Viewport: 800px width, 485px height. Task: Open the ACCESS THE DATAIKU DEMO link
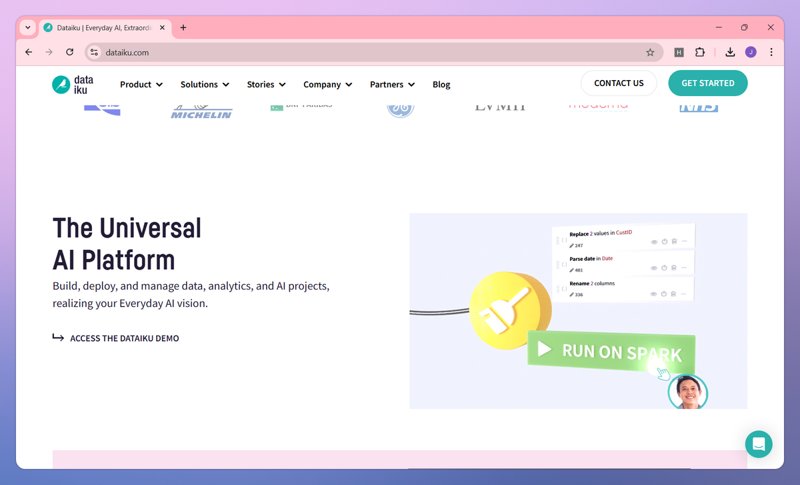click(x=124, y=338)
